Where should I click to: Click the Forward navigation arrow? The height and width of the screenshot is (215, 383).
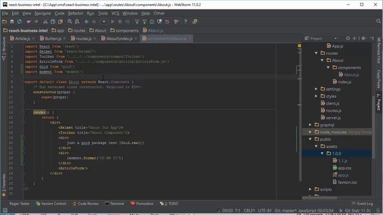(x=94, y=21)
